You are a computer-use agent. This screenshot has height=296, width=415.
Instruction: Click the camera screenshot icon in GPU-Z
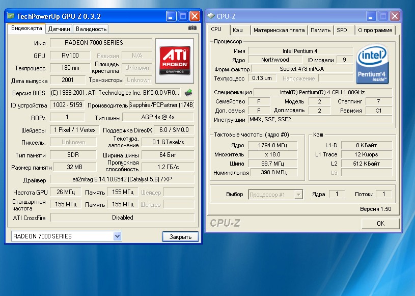192,28
